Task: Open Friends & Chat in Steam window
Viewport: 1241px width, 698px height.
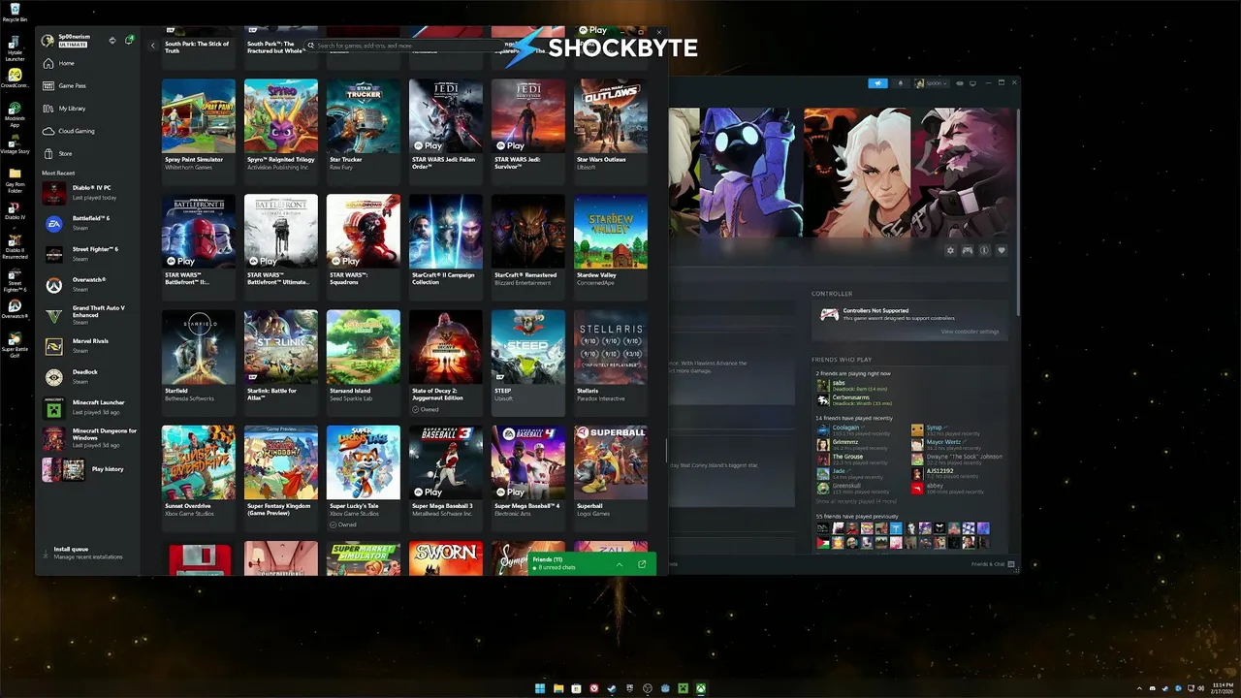Action: (994, 564)
